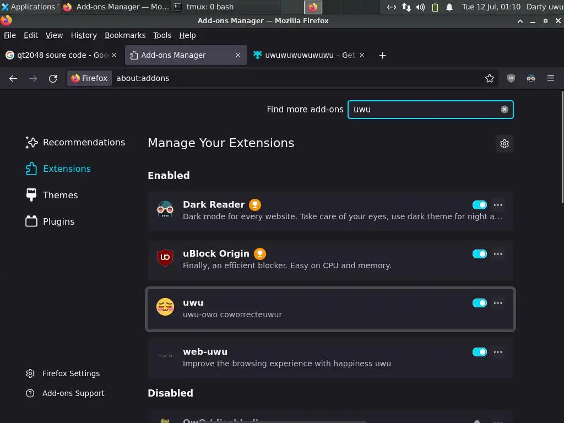The image size is (564, 423).
Task: Click the page vertical scrollbar
Action: click(562, 147)
